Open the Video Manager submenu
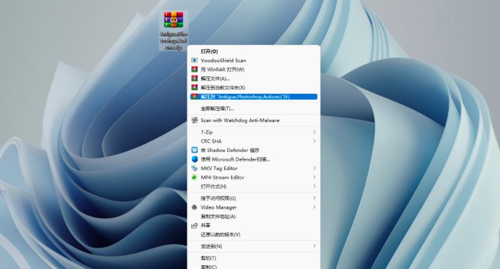 [x=254, y=207]
